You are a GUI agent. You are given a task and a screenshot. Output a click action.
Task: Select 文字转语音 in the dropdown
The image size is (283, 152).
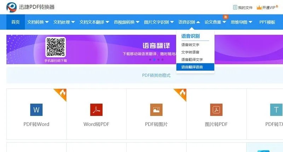pyautogui.click(x=190, y=52)
